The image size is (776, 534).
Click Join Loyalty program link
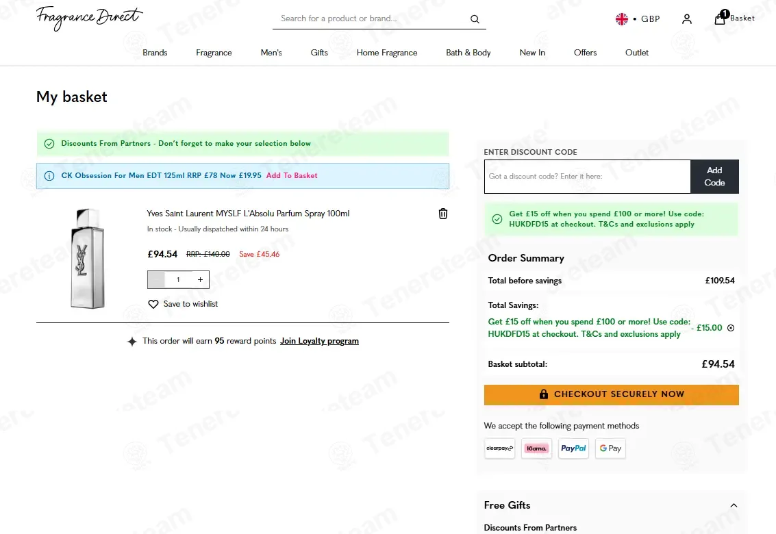pos(319,341)
